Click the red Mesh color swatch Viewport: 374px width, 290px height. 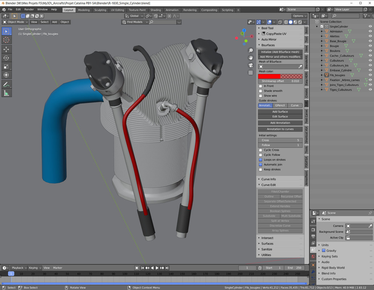[280, 76]
